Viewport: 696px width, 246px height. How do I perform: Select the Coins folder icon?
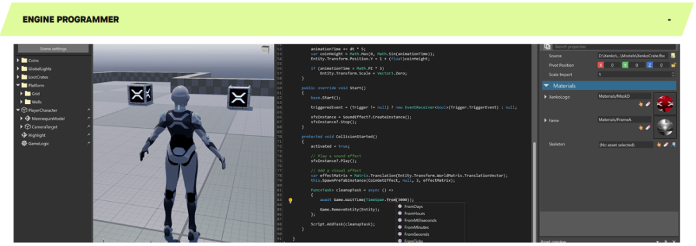[24, 60]
